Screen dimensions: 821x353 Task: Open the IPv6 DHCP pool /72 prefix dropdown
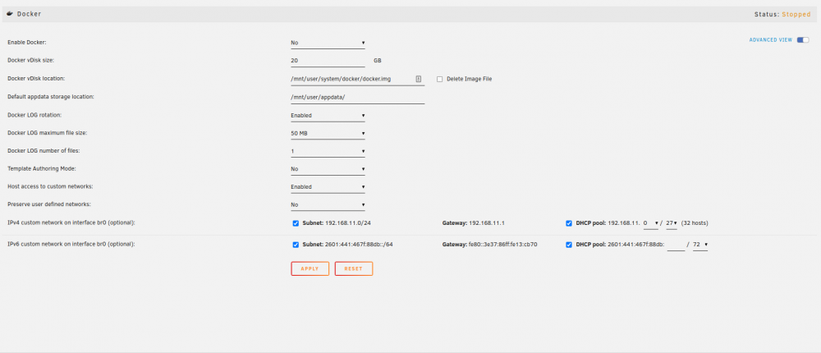click(700, 245)
